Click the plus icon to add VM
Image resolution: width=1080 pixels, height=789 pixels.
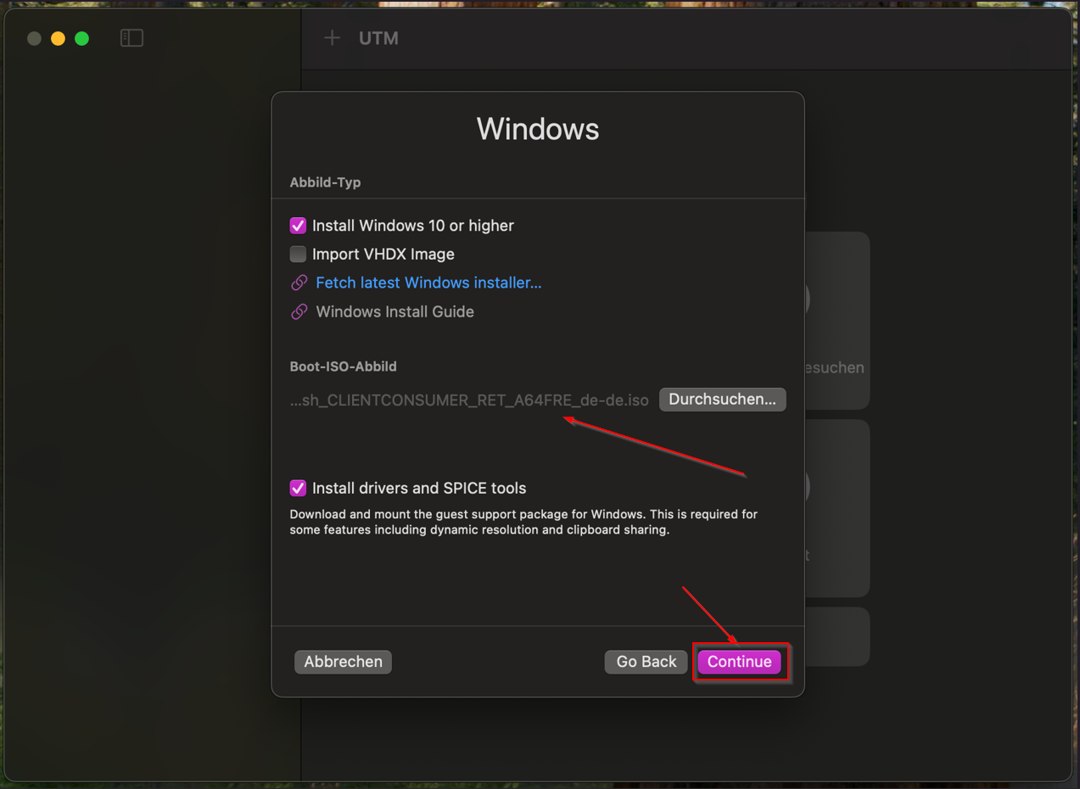point(332,38)
